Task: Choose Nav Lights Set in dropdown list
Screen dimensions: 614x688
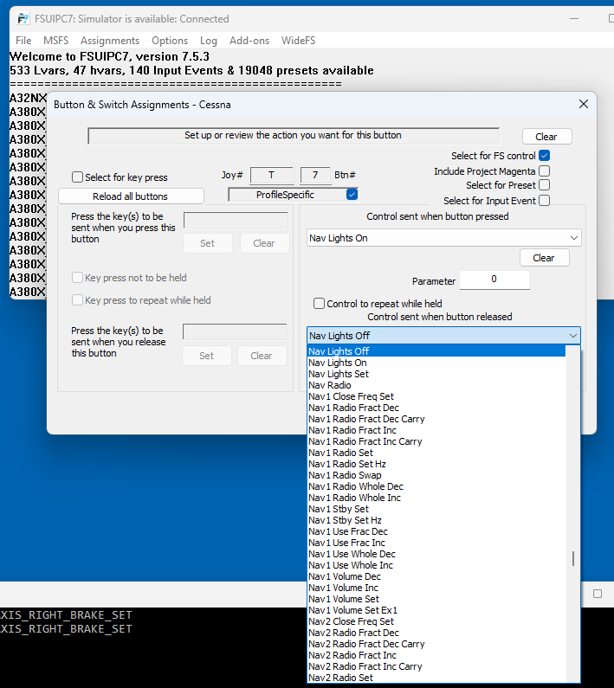Action: [x=339, y=374]
